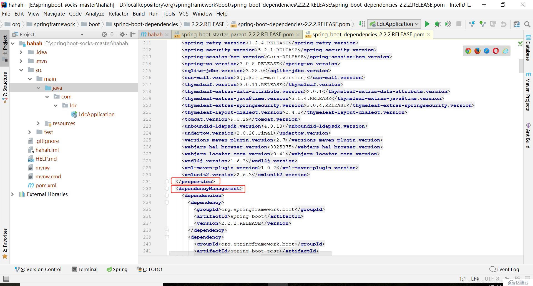
Task: Fold dependencyManagement block at line 232
Action: (167, 188)
